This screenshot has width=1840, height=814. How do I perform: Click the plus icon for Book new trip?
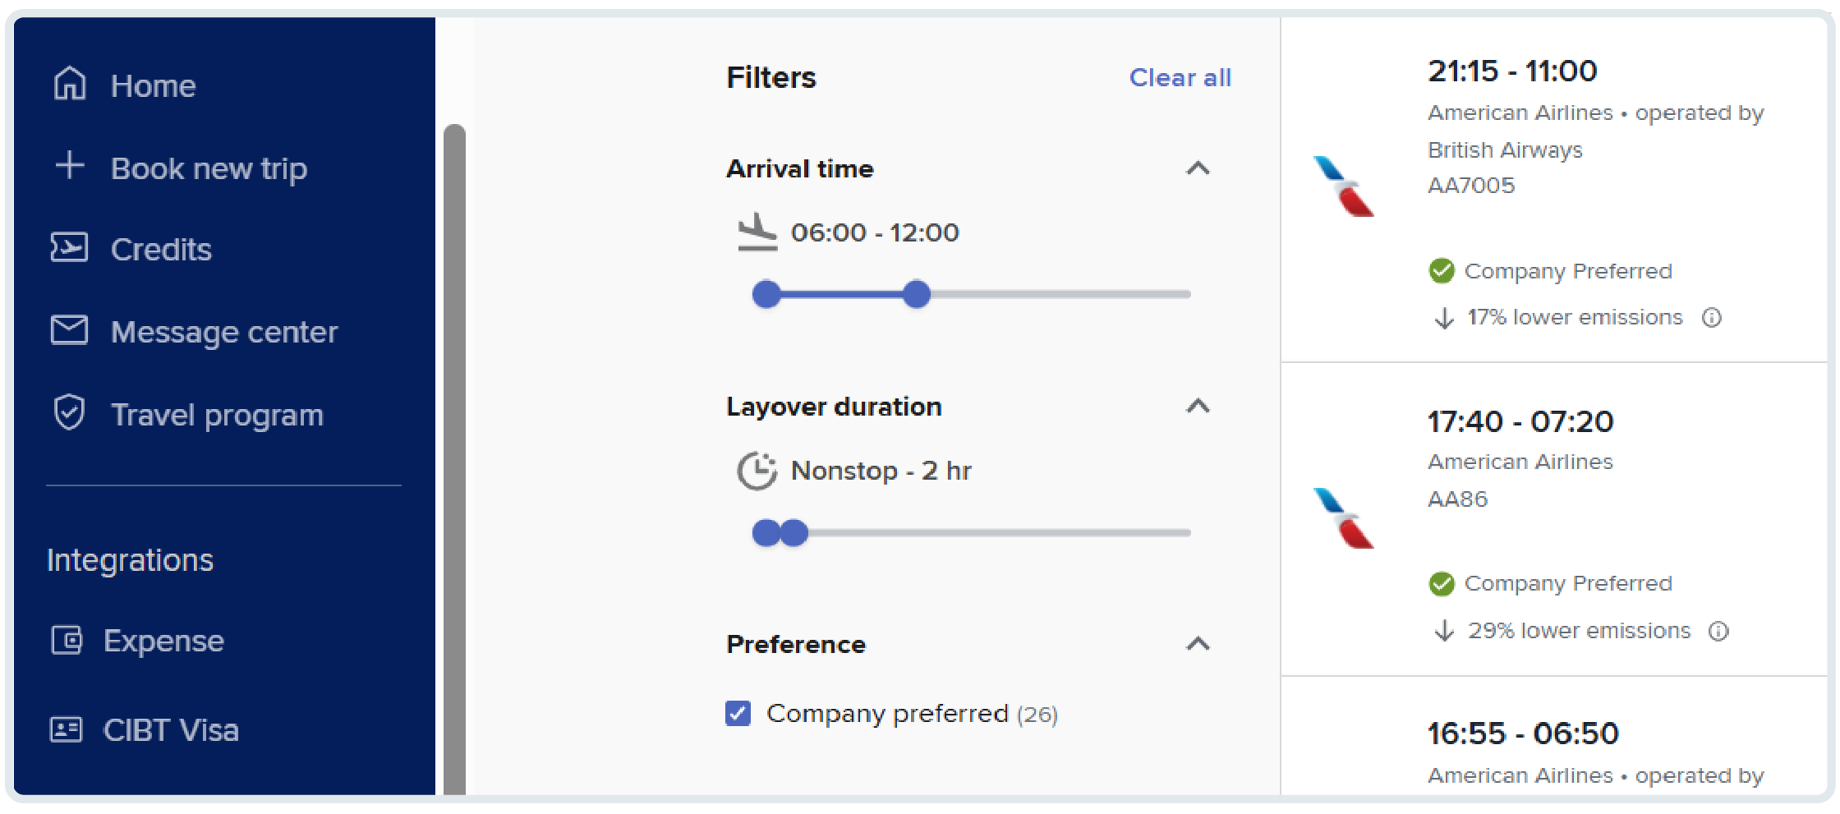(70, 165)
